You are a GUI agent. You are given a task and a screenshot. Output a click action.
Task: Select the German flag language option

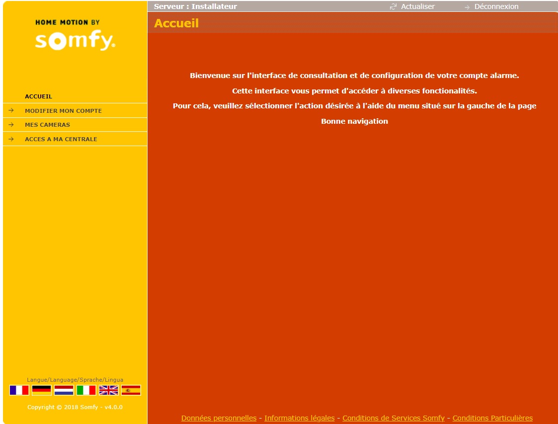[41, 390]
